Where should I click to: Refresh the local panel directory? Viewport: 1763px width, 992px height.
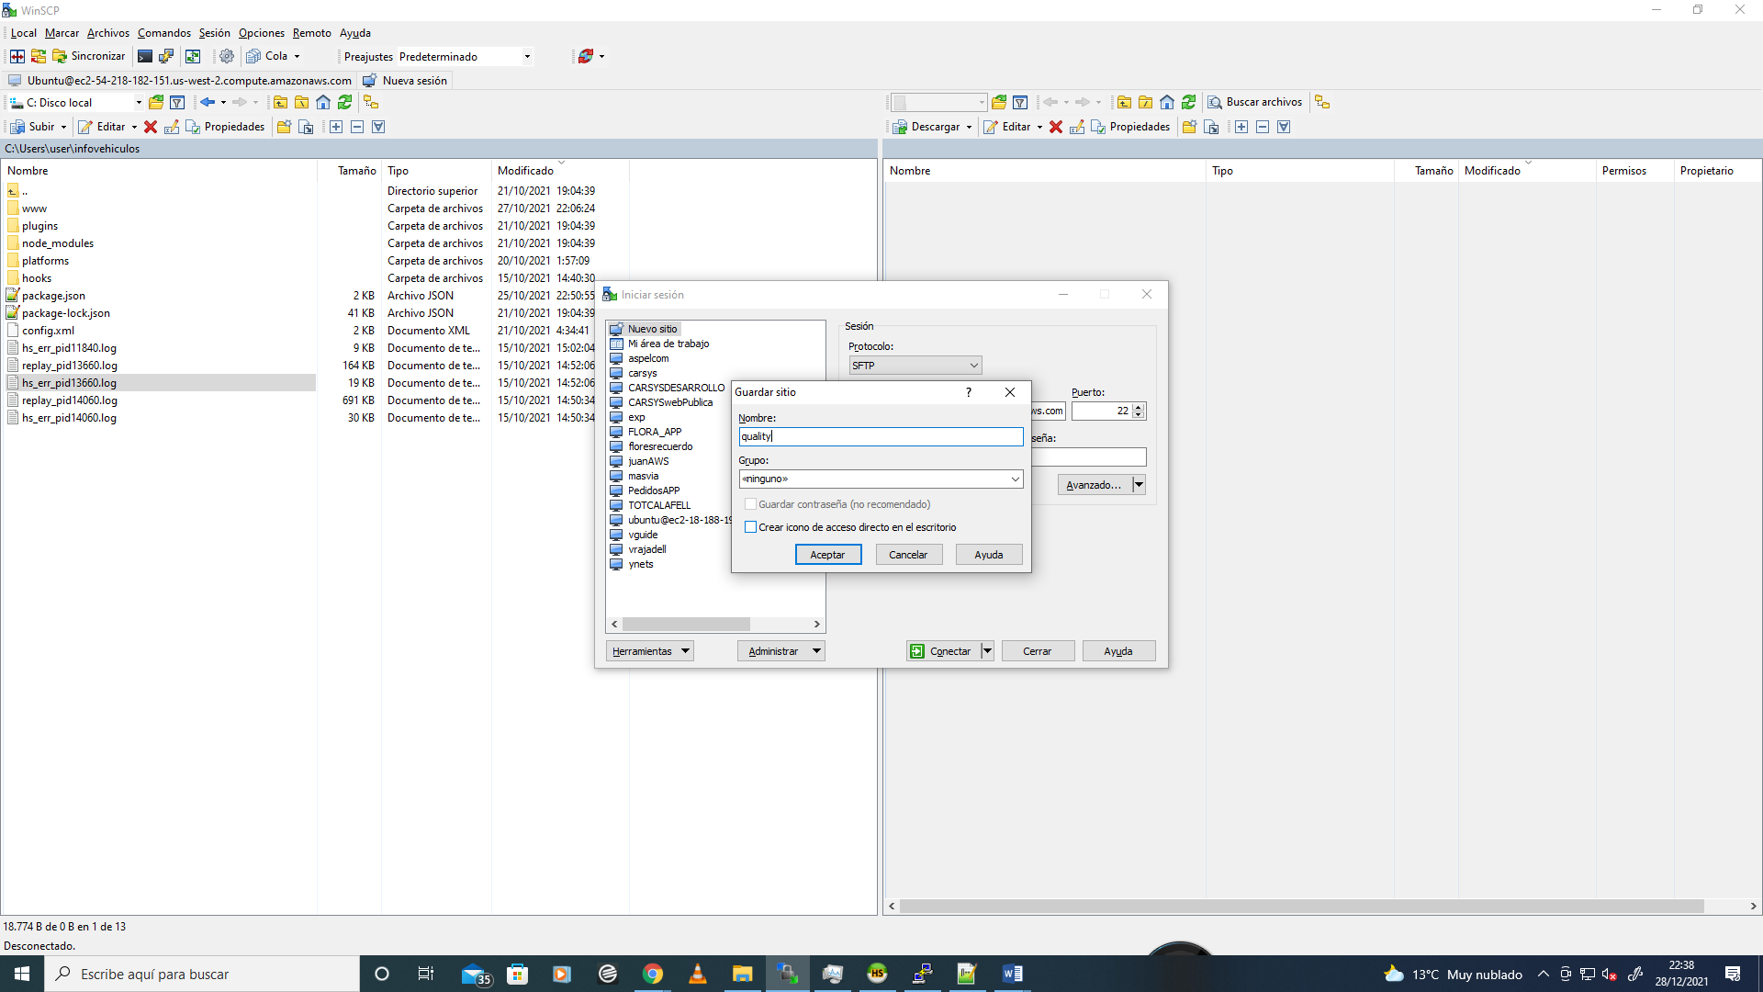click(344, 102)
